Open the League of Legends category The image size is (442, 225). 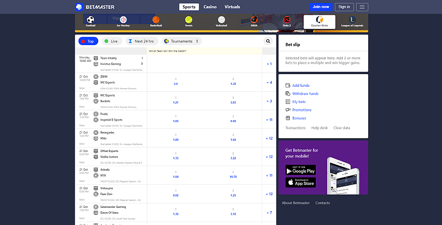[352, 22]
